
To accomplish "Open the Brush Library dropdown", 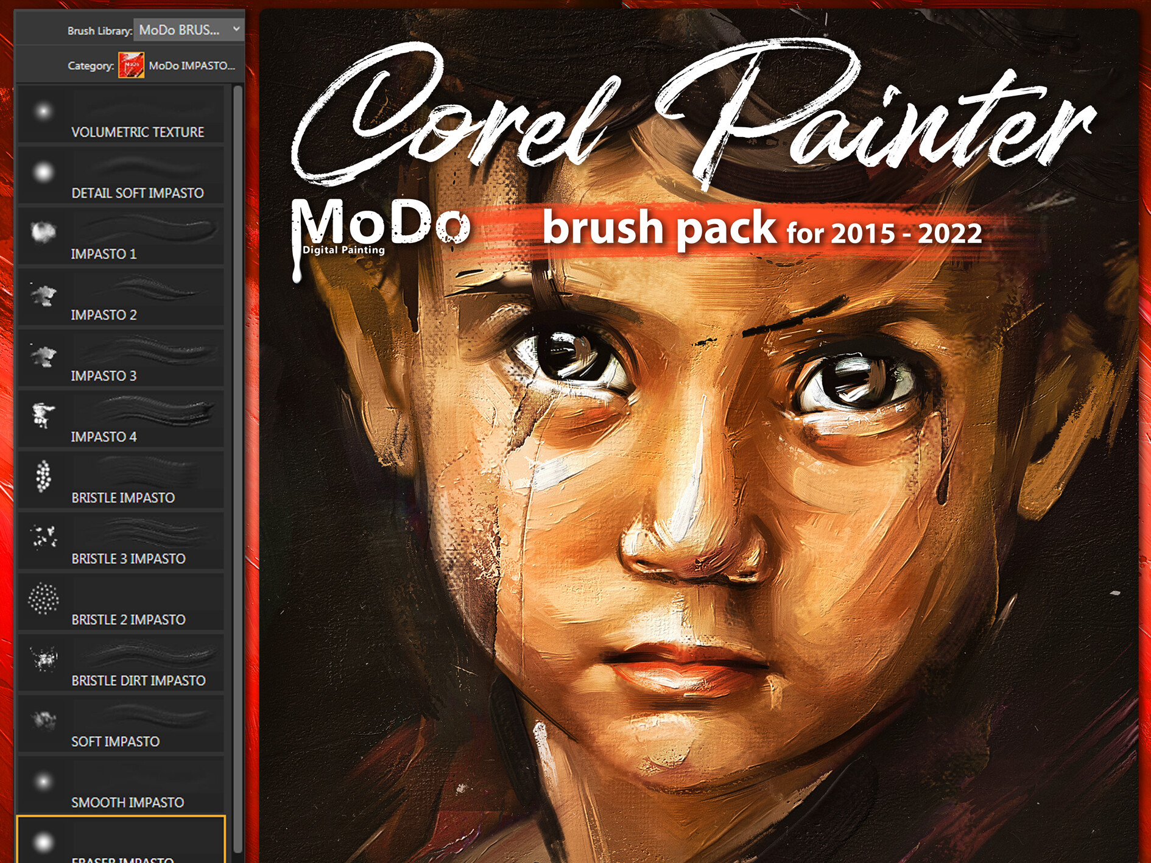I will coord(188,29).
